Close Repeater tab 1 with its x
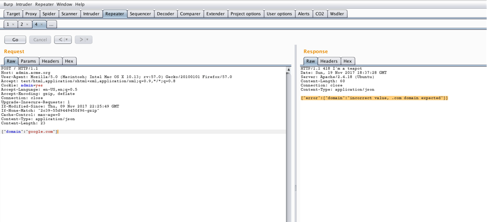This screenshot has width=487, height=222. [13, 24]
